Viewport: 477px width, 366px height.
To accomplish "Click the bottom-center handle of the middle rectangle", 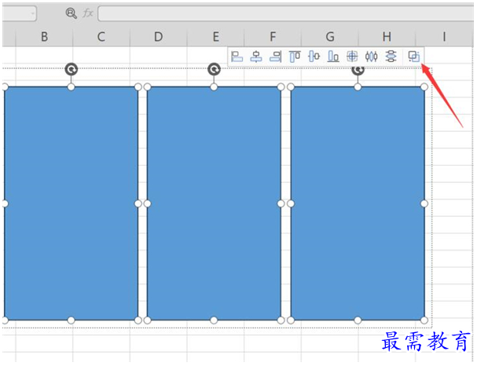I will [x=215, y=320].
